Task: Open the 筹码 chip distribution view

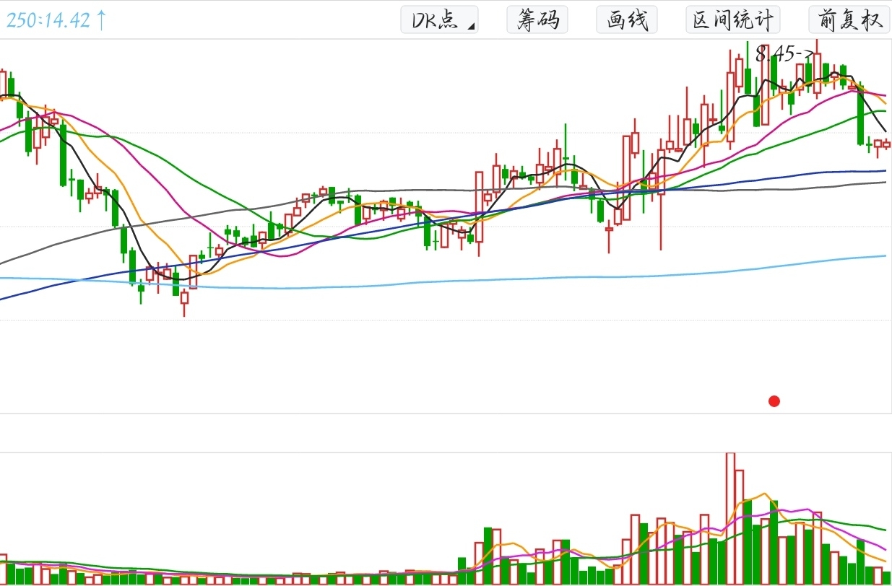Action: 537,19
